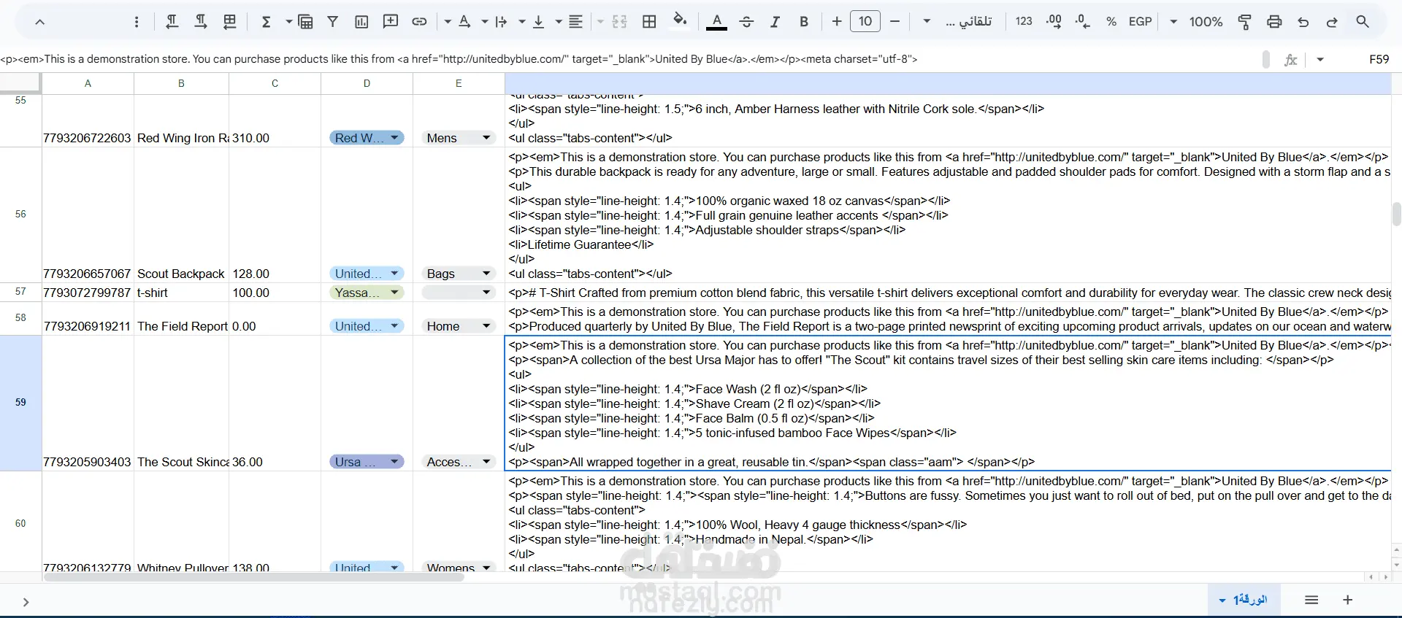Increase decimal places with the .00 icon

tap(1054, 22)
